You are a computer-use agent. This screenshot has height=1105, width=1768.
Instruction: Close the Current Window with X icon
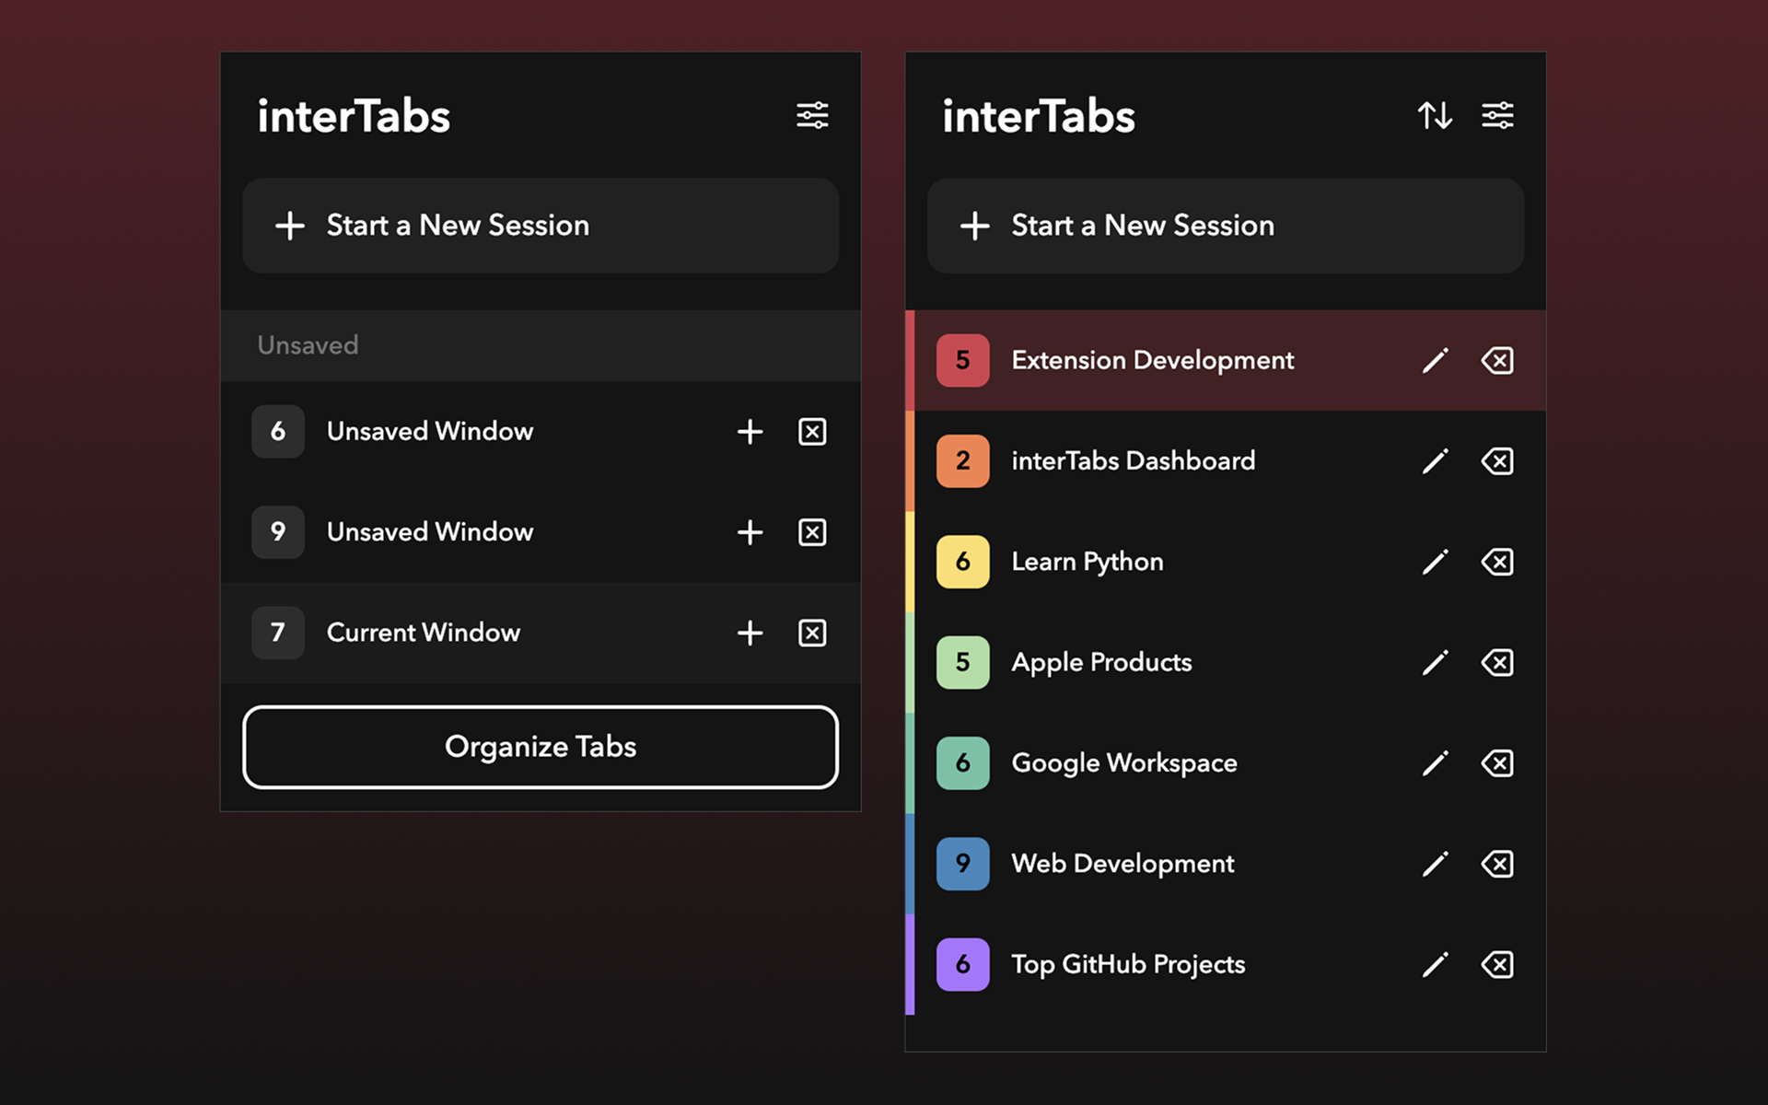pyautogui.click(x=812, y=634)
